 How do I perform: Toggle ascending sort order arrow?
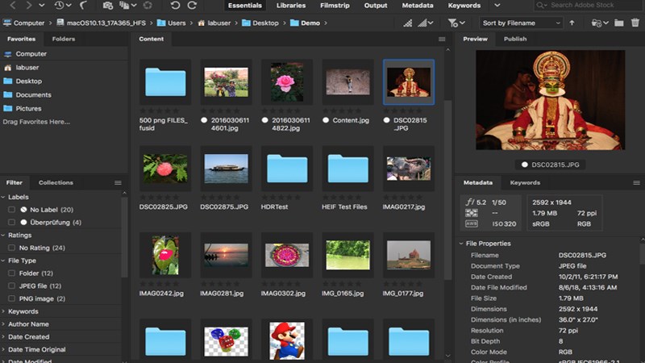pos(572,23)
